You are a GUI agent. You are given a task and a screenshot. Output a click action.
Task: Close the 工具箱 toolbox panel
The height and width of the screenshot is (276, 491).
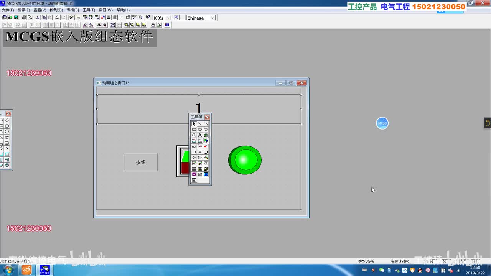pyautogui.click(x=207, y=117)
